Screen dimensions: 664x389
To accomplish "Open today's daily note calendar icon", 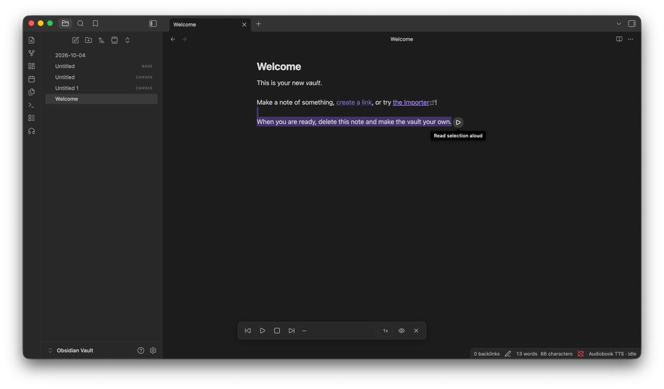I will click(x=32, y=79).
